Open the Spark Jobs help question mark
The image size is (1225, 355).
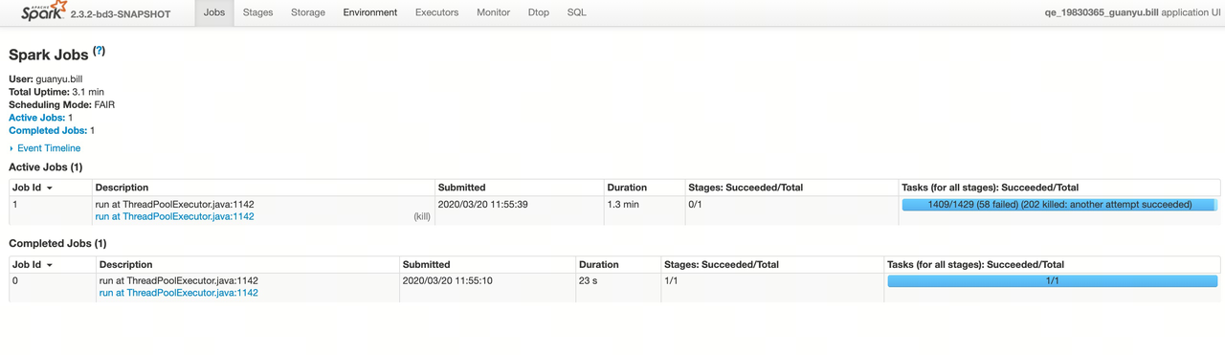coord(100,51)
